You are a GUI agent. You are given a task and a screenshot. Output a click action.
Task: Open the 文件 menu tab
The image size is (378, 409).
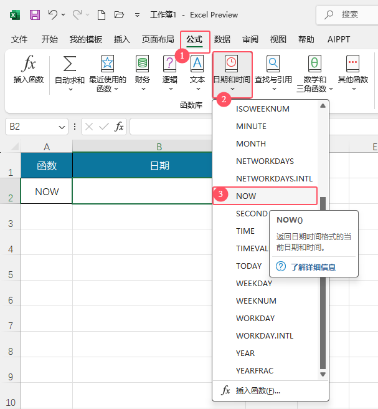pos(19,39)
